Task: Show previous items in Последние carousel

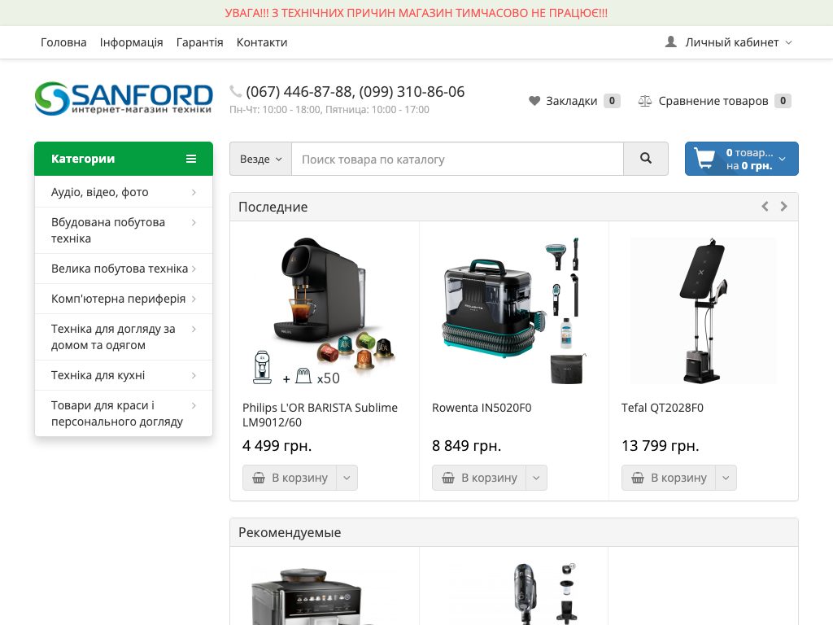Action: (x=765, y=206)
